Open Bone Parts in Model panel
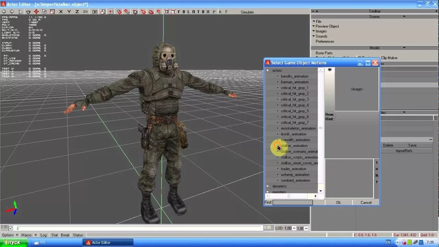 tap(324, 53)
